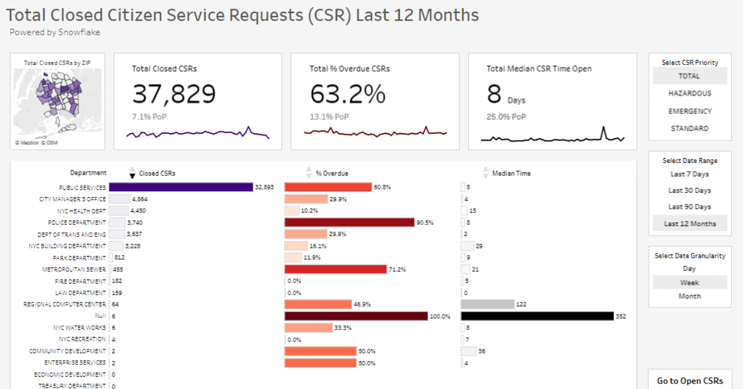Choose STANDARD CSR priority

pos(689,129)
